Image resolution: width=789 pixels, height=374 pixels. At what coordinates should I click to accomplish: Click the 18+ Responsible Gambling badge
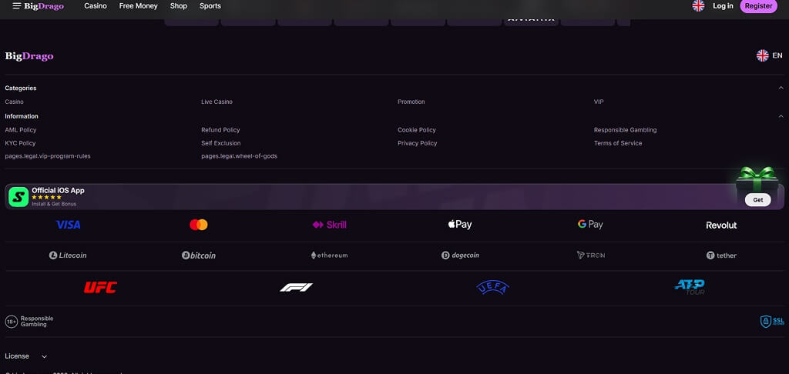coord(29,322)
